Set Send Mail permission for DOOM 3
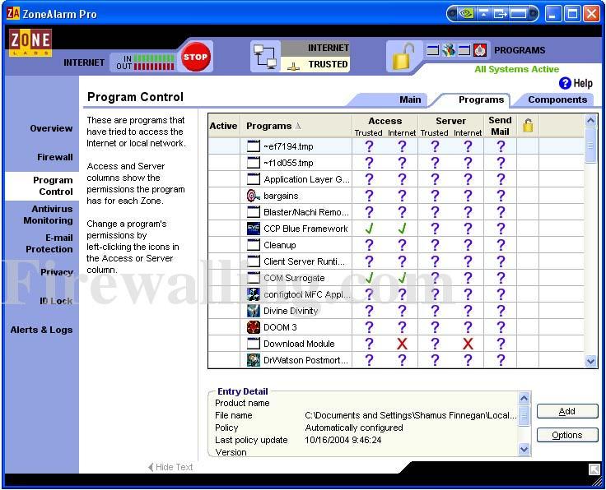606x490 pixels. [501, 327]
